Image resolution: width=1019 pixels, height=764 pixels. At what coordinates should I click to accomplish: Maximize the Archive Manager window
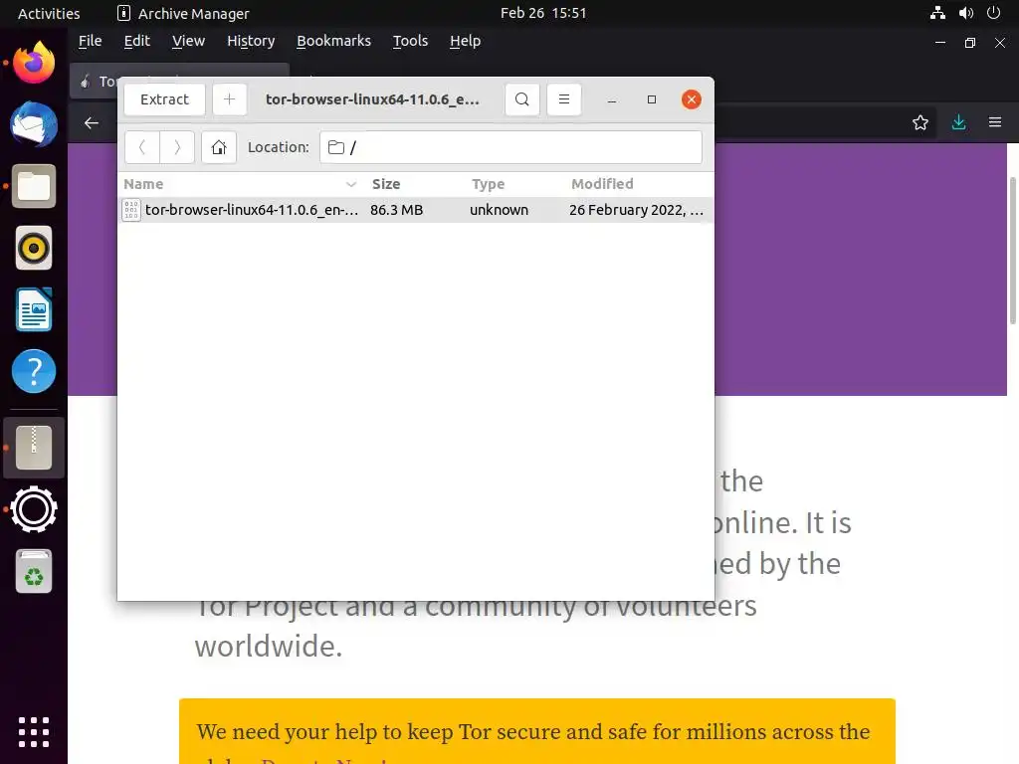(x=652, y=99)
